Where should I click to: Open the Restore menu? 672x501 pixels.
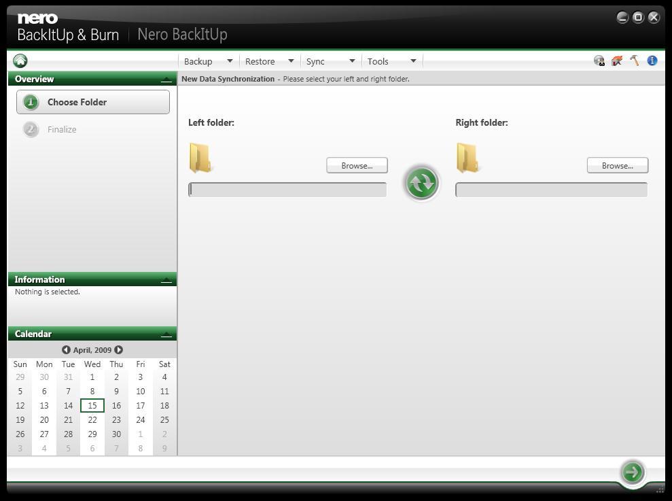click(260, 61)
